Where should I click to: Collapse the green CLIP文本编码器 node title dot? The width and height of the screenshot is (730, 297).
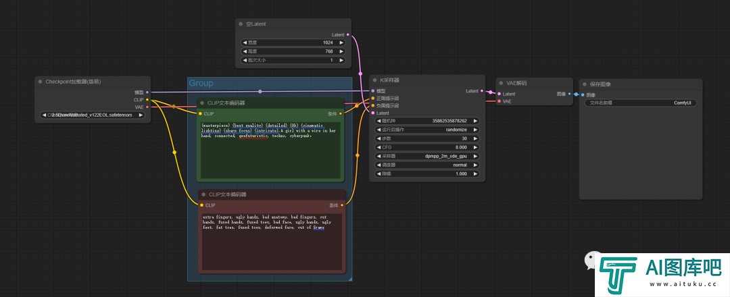coord(203,103)
